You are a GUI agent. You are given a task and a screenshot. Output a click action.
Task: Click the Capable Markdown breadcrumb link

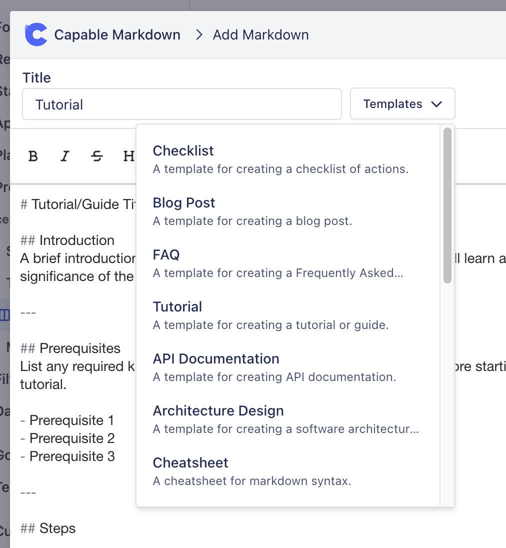117,35
